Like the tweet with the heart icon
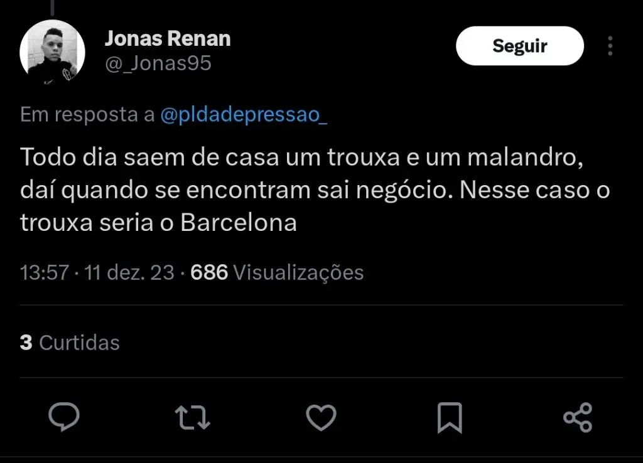Image resolution: width=643 pixels, height=463 pixels. pyautogui.click(x=321, y=417)
